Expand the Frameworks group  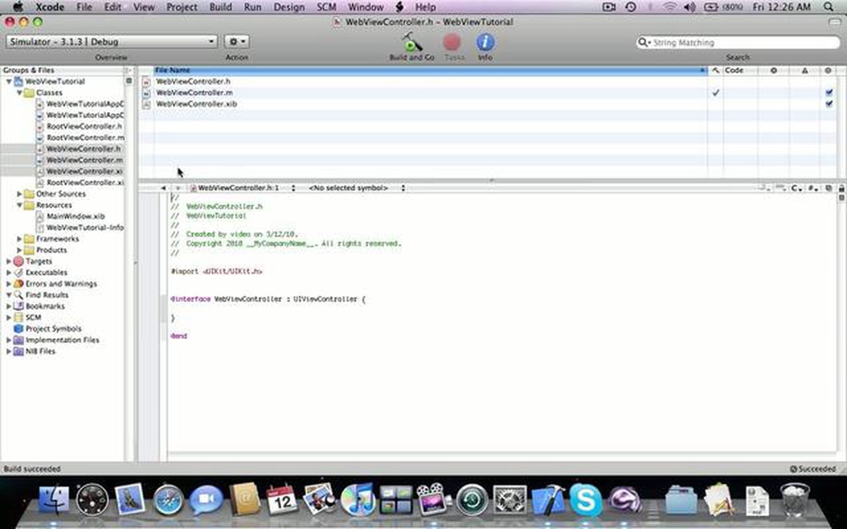(20, 239)
